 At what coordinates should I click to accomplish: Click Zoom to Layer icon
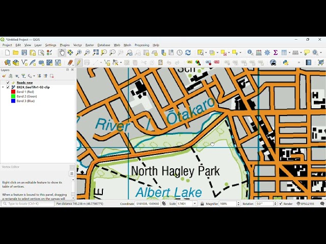(112, 53)
